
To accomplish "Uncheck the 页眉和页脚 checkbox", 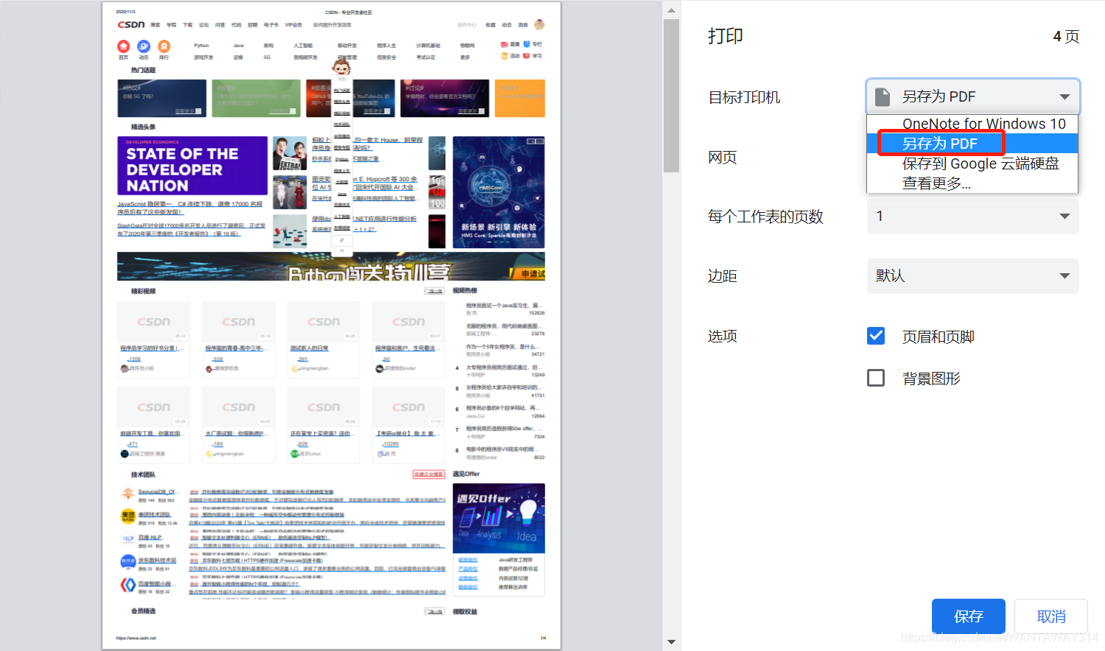I will [876, 336].
